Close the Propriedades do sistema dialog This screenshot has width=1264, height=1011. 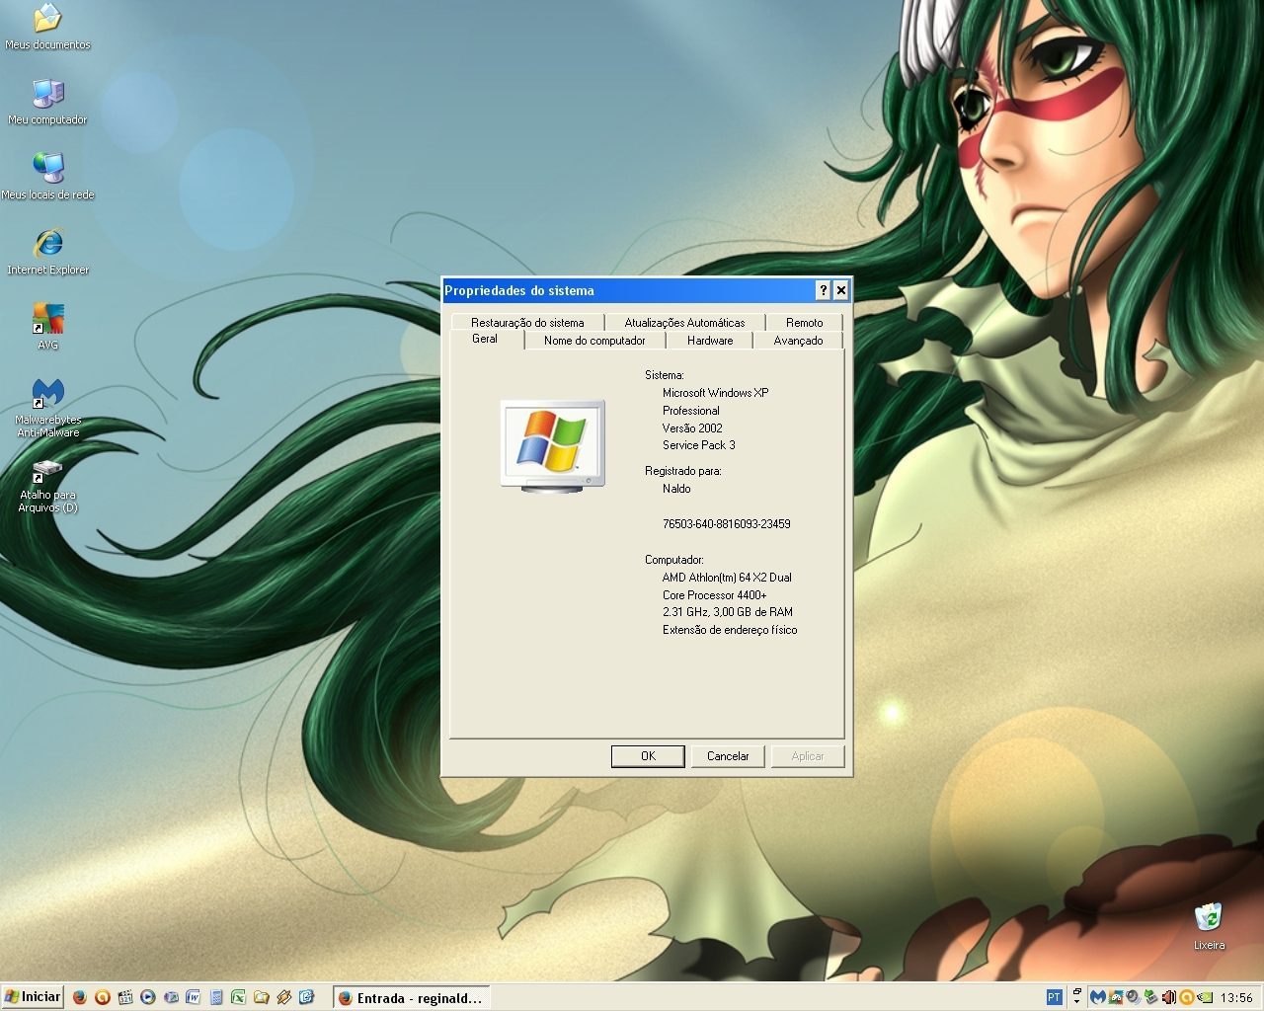(841, 290)
